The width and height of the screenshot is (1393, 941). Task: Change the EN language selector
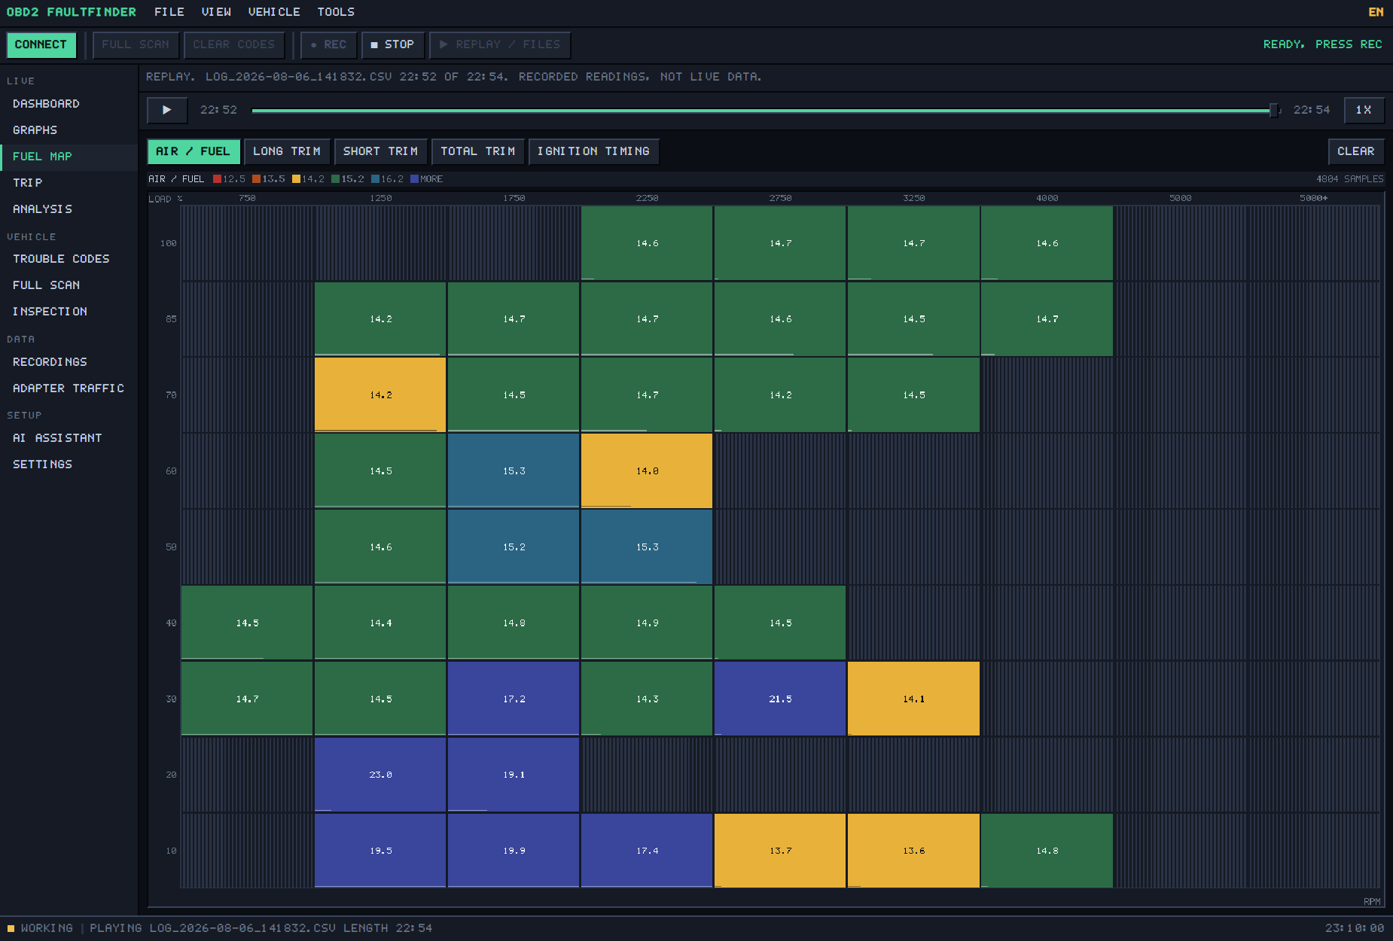[x=1376, y=12]
